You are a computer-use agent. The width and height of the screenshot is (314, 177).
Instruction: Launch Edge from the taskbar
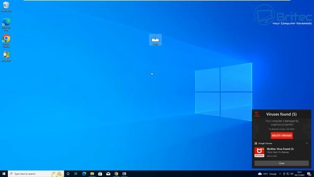click(84, 174)
